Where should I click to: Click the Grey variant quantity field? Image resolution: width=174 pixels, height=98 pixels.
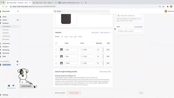[x=100, y=50]
